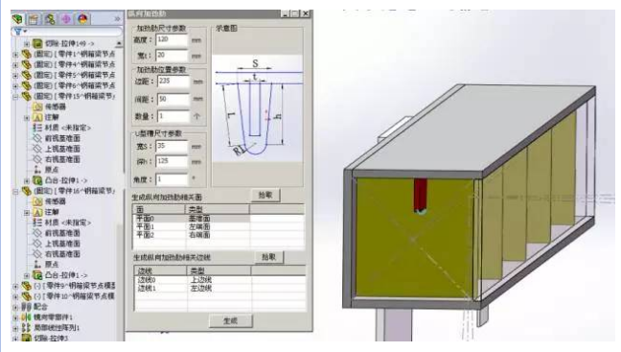621x352 pixels.
Task: Select the 平面0 row in faces table
Action: coord(218,219)
